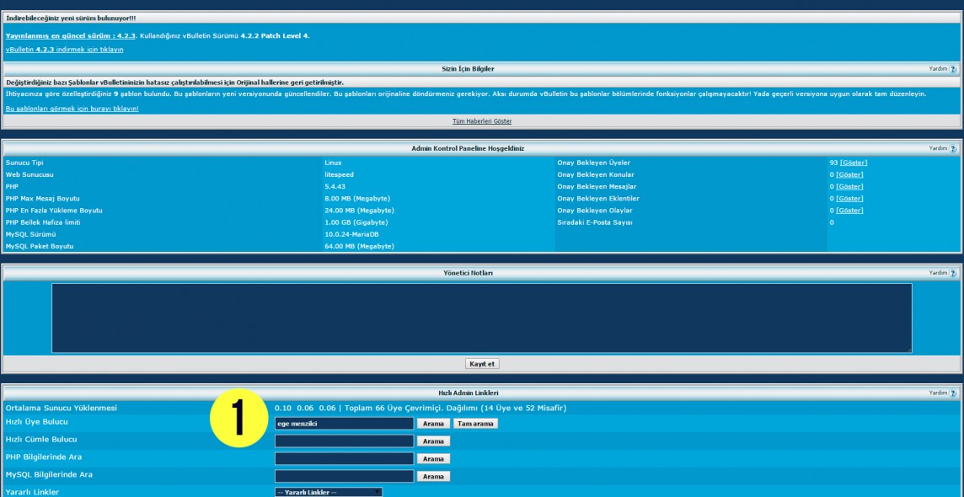Click the help icon in Sizin İçin Bilgiler header

pyautogui.click(x=953, y=69)
